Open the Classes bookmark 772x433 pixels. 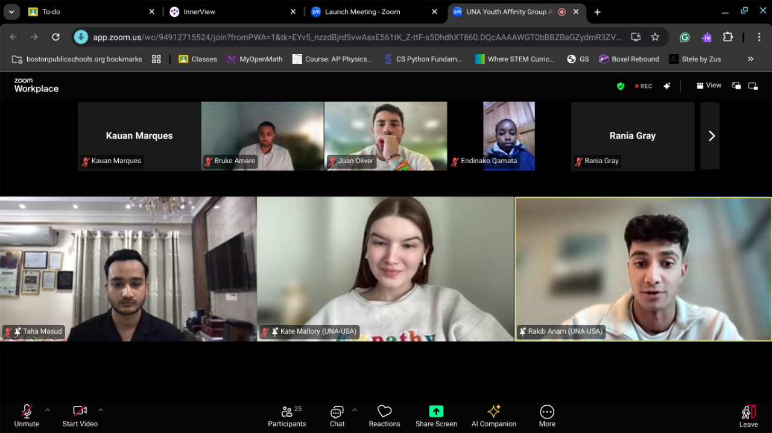pos(198,59)
